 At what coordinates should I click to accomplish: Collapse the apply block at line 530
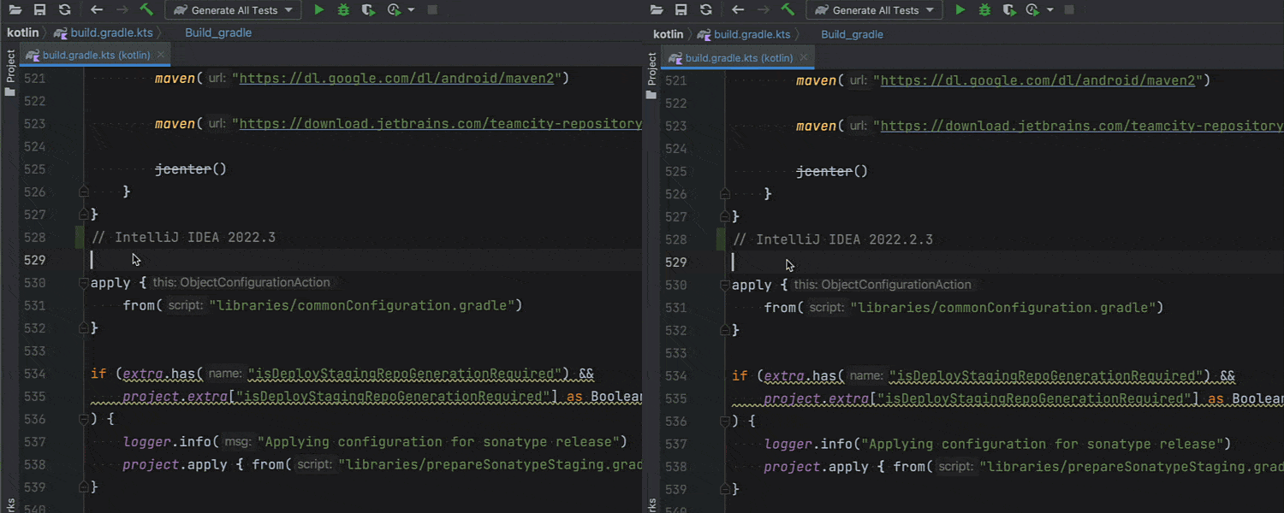[84, 282]
